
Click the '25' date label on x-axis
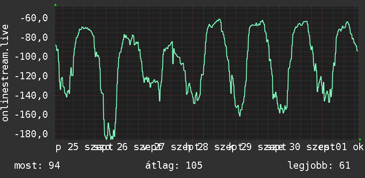(73, 147)
